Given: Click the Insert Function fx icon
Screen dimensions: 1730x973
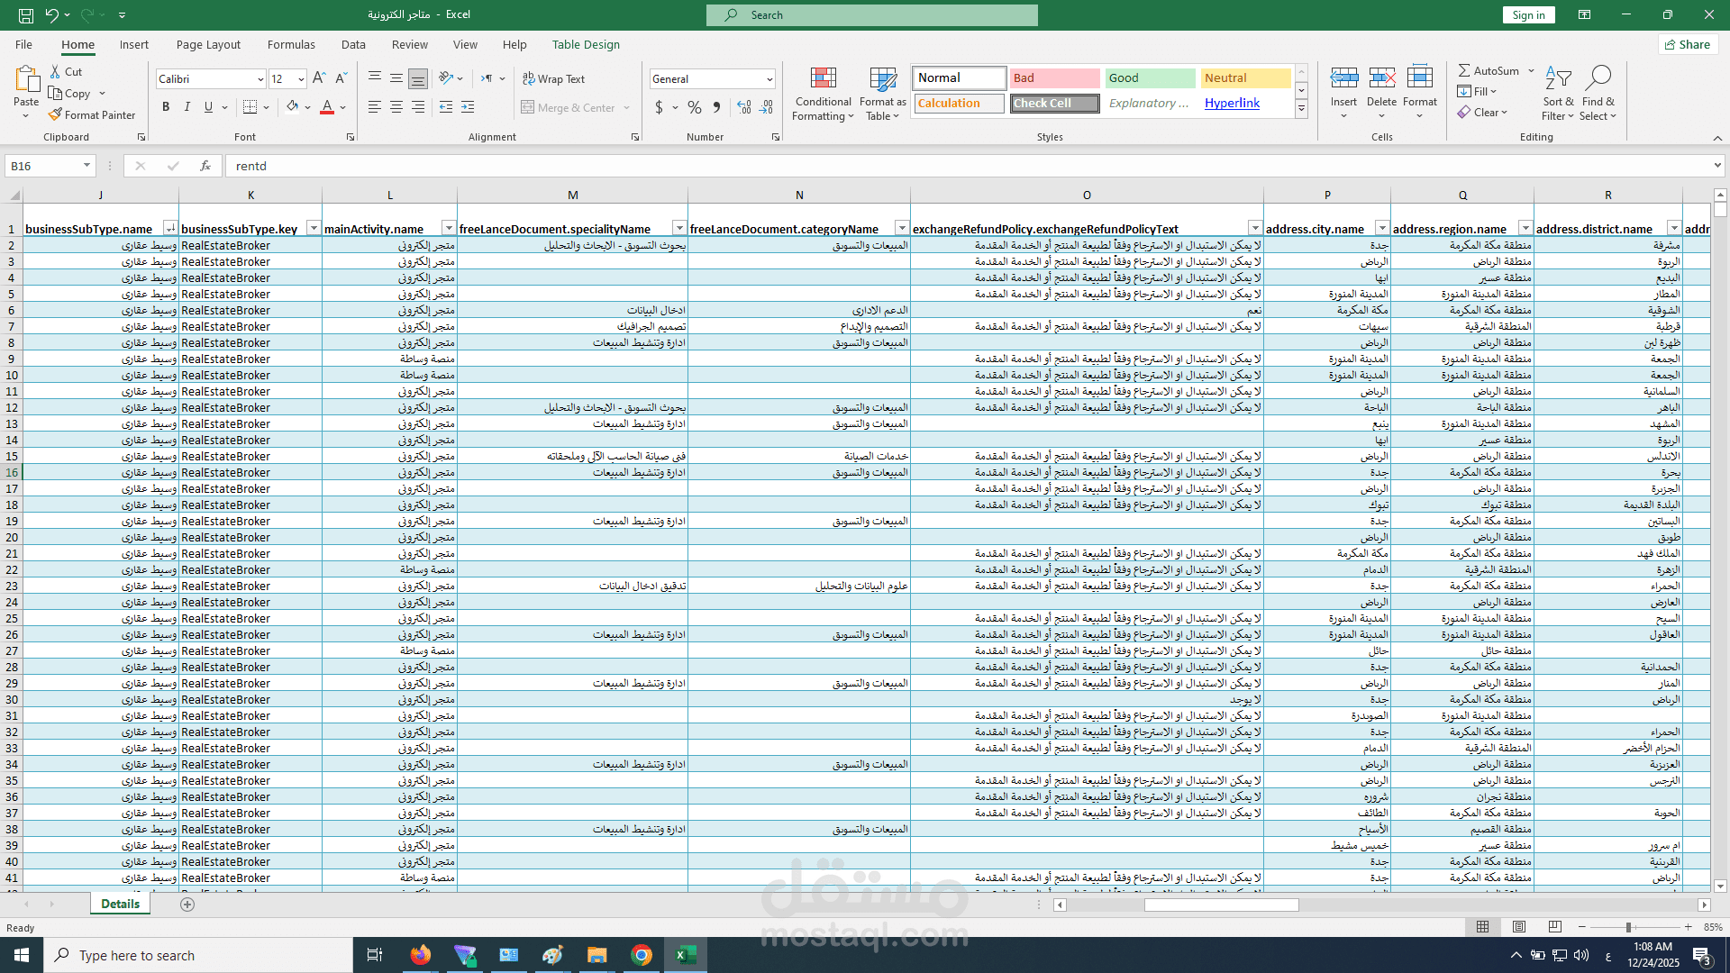Looking at the screenshot, I should pos(205,166).
